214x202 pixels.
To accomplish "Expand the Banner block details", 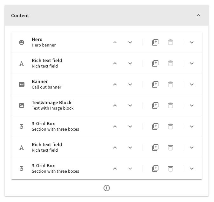I will pyautogui.click(x=192, y=84).
